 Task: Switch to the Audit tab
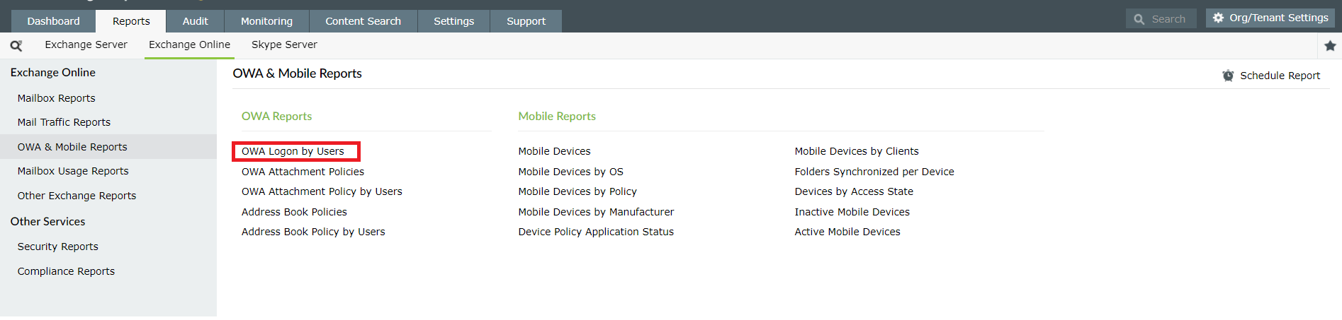195,21
